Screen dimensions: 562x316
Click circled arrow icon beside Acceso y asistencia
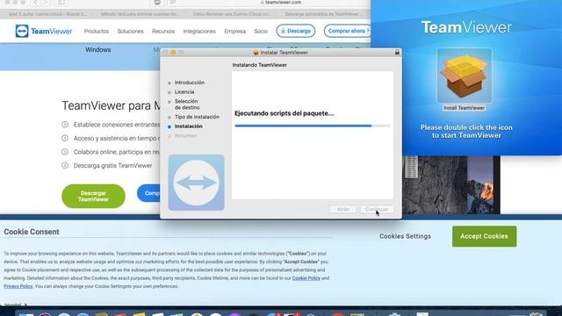click(65, 139)
